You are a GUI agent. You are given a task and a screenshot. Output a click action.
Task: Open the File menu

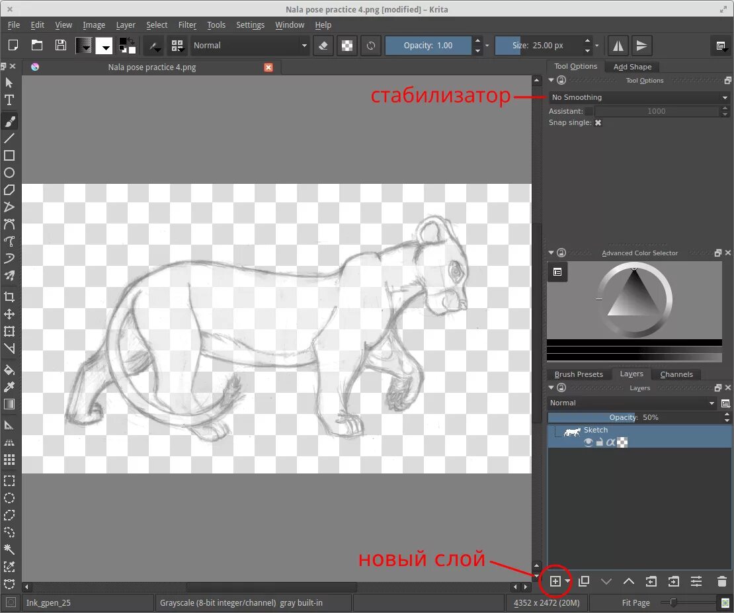tap(14, 25)
